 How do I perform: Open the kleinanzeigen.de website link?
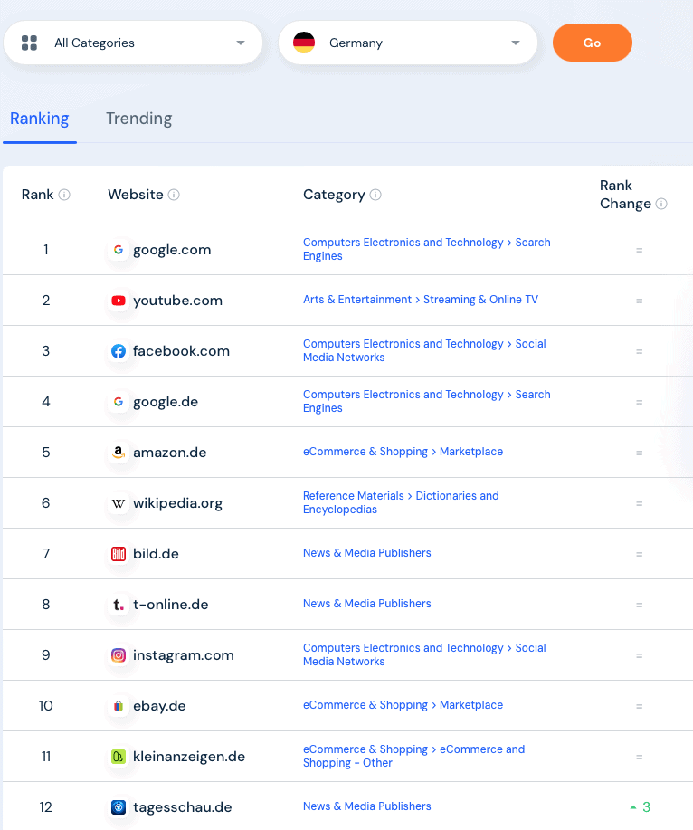tap(189, 757)
